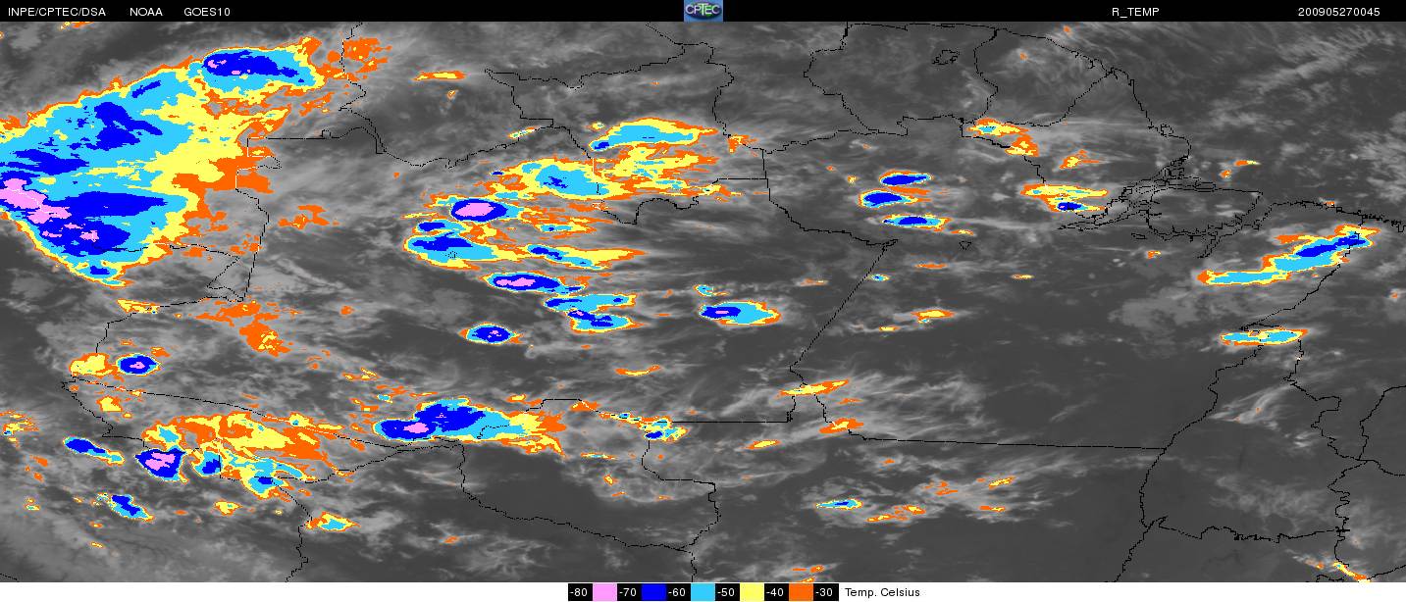Click the NOAA label in the header
Screen dimensions: 1406x602
click(146, 12)
